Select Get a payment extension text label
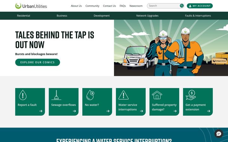 pos(196,107)
